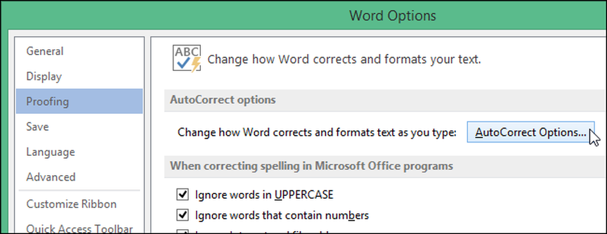Uncheck Ignore words that contain numbers

(x=182, y=215)
